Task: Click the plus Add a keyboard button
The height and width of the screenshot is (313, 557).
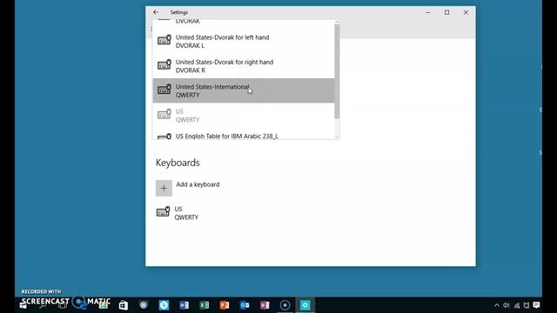Action: pyautogui.click(x=164, y=188)
